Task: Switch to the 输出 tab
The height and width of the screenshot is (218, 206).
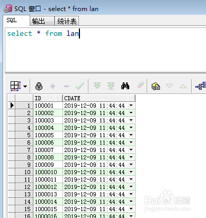Action: point(42,21)
